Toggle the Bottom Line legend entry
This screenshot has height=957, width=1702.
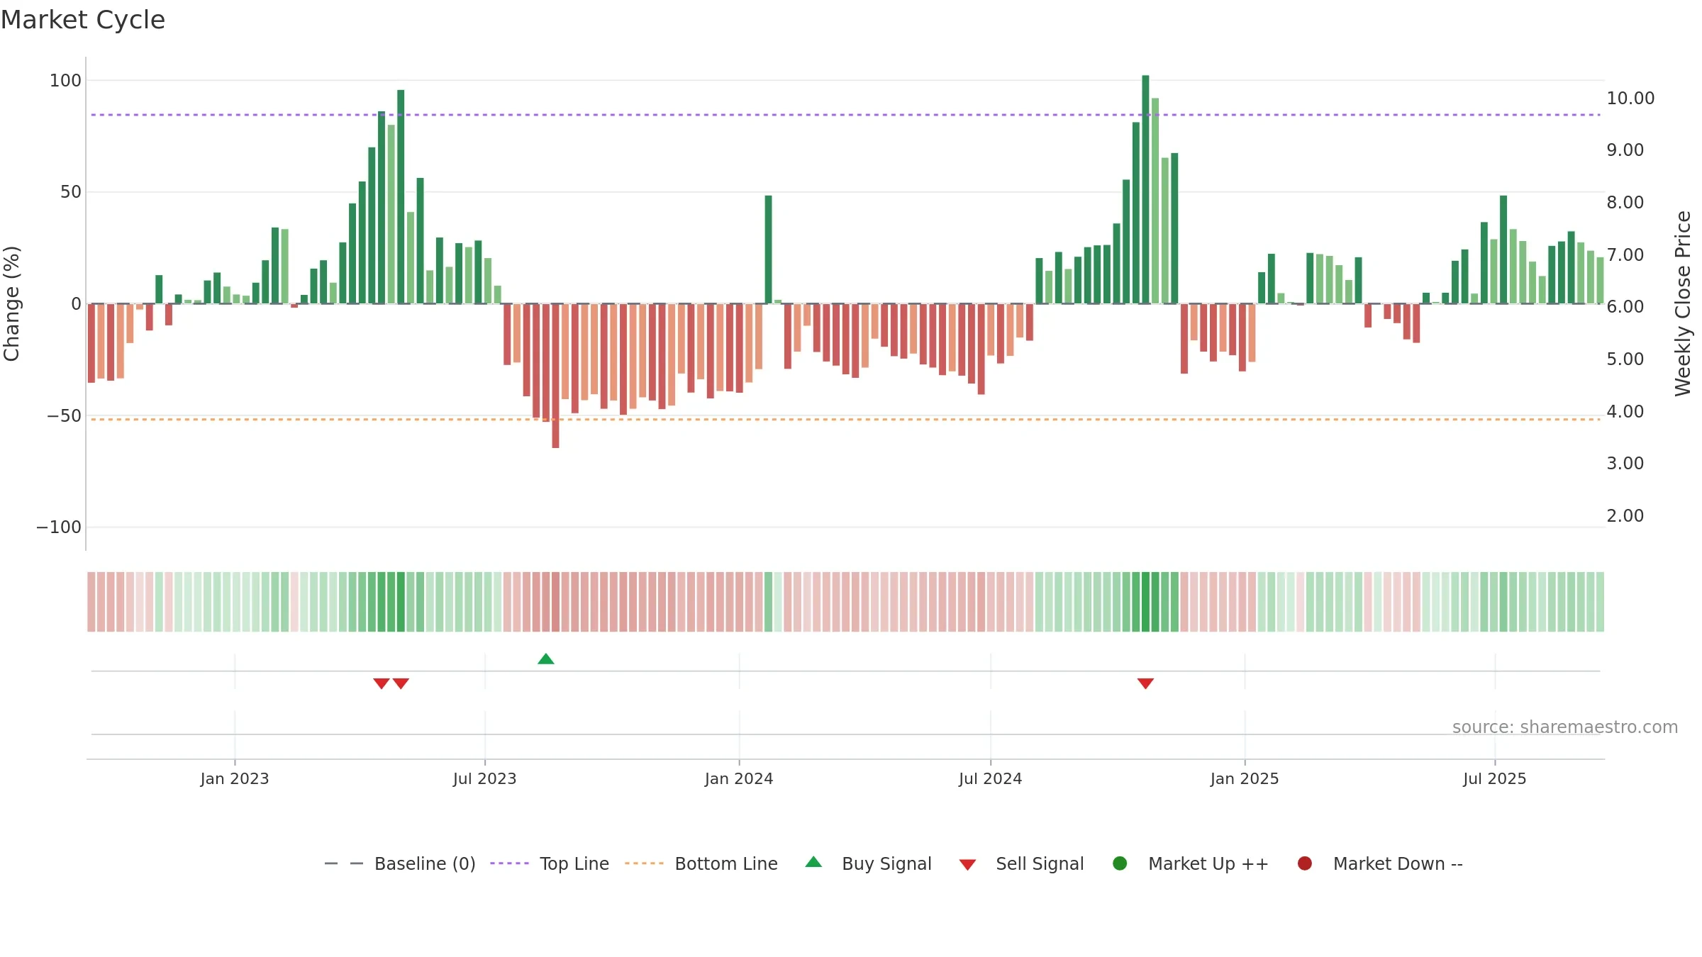(701, 863)
